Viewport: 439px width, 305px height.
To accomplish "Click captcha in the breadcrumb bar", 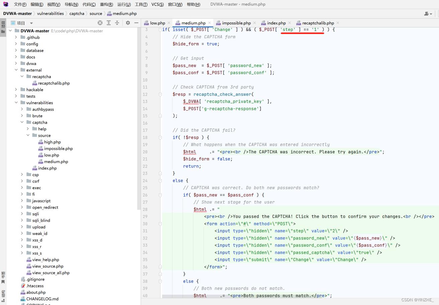I will pos(77,14).
